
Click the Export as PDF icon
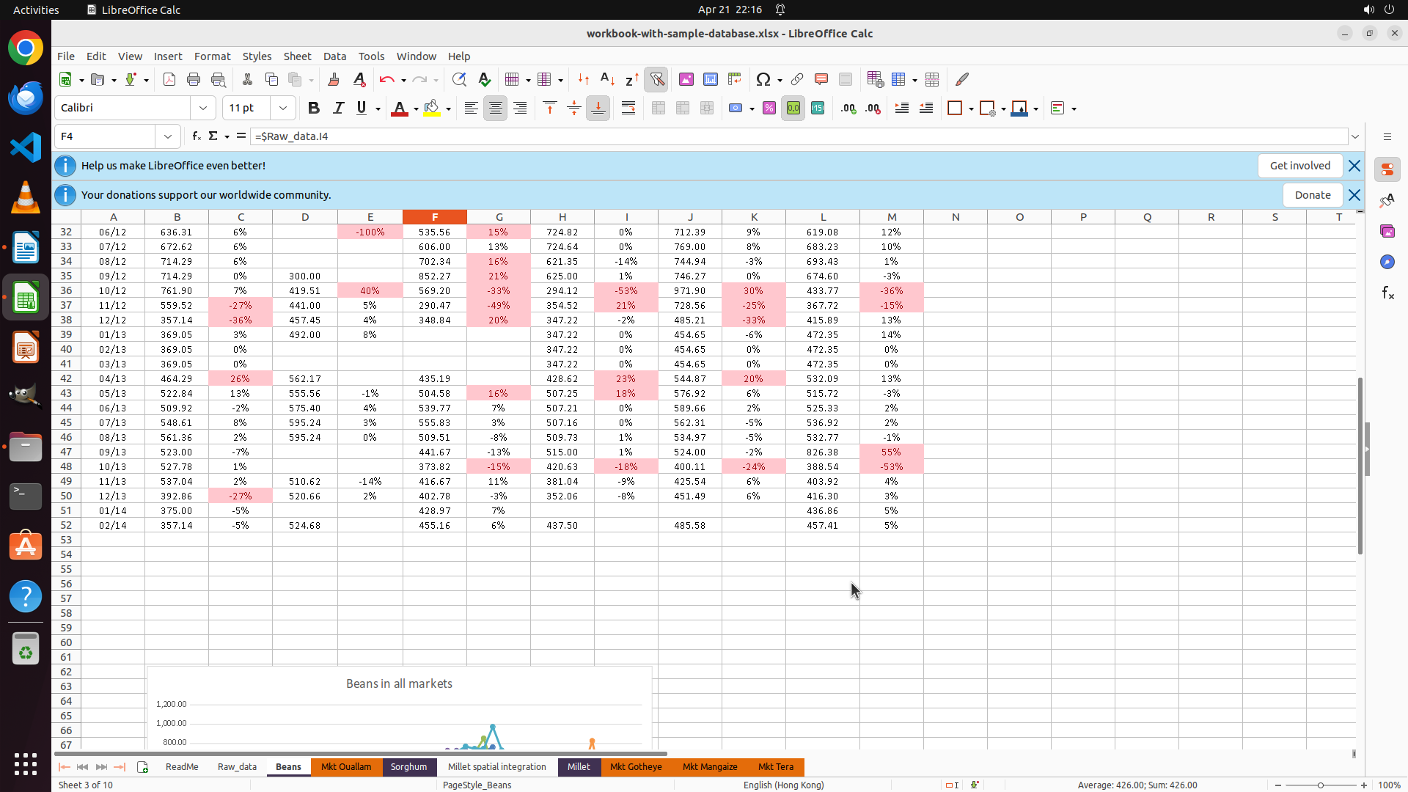(x=169, y=80)
